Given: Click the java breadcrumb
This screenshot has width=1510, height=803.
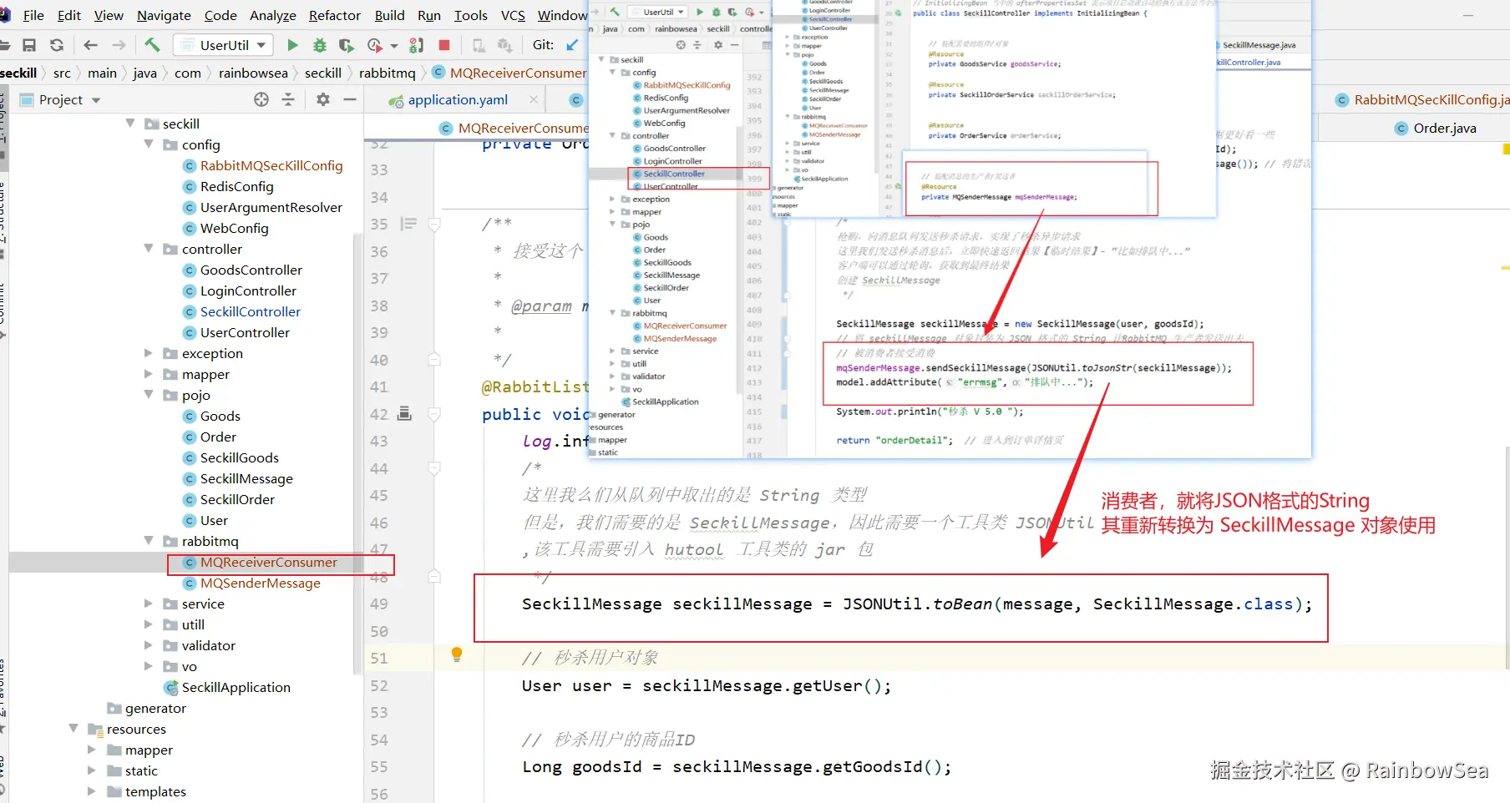Looking at the screenshot, I should (x=144, y=73).
